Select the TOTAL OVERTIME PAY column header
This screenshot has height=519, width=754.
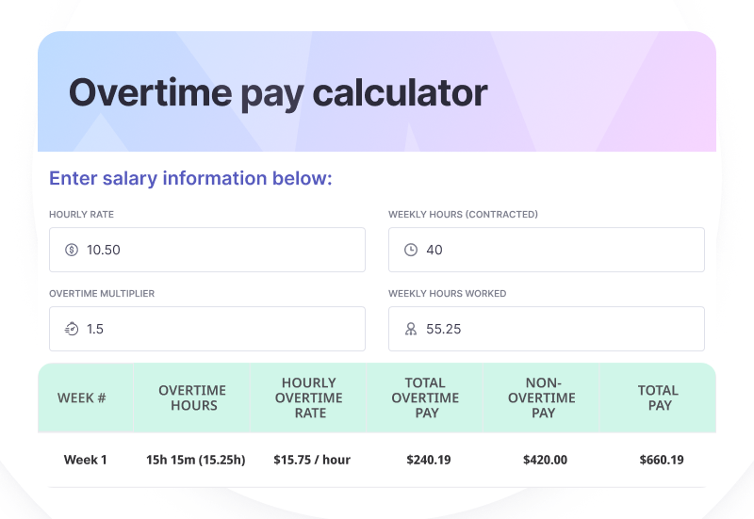[x=425, y=397]
